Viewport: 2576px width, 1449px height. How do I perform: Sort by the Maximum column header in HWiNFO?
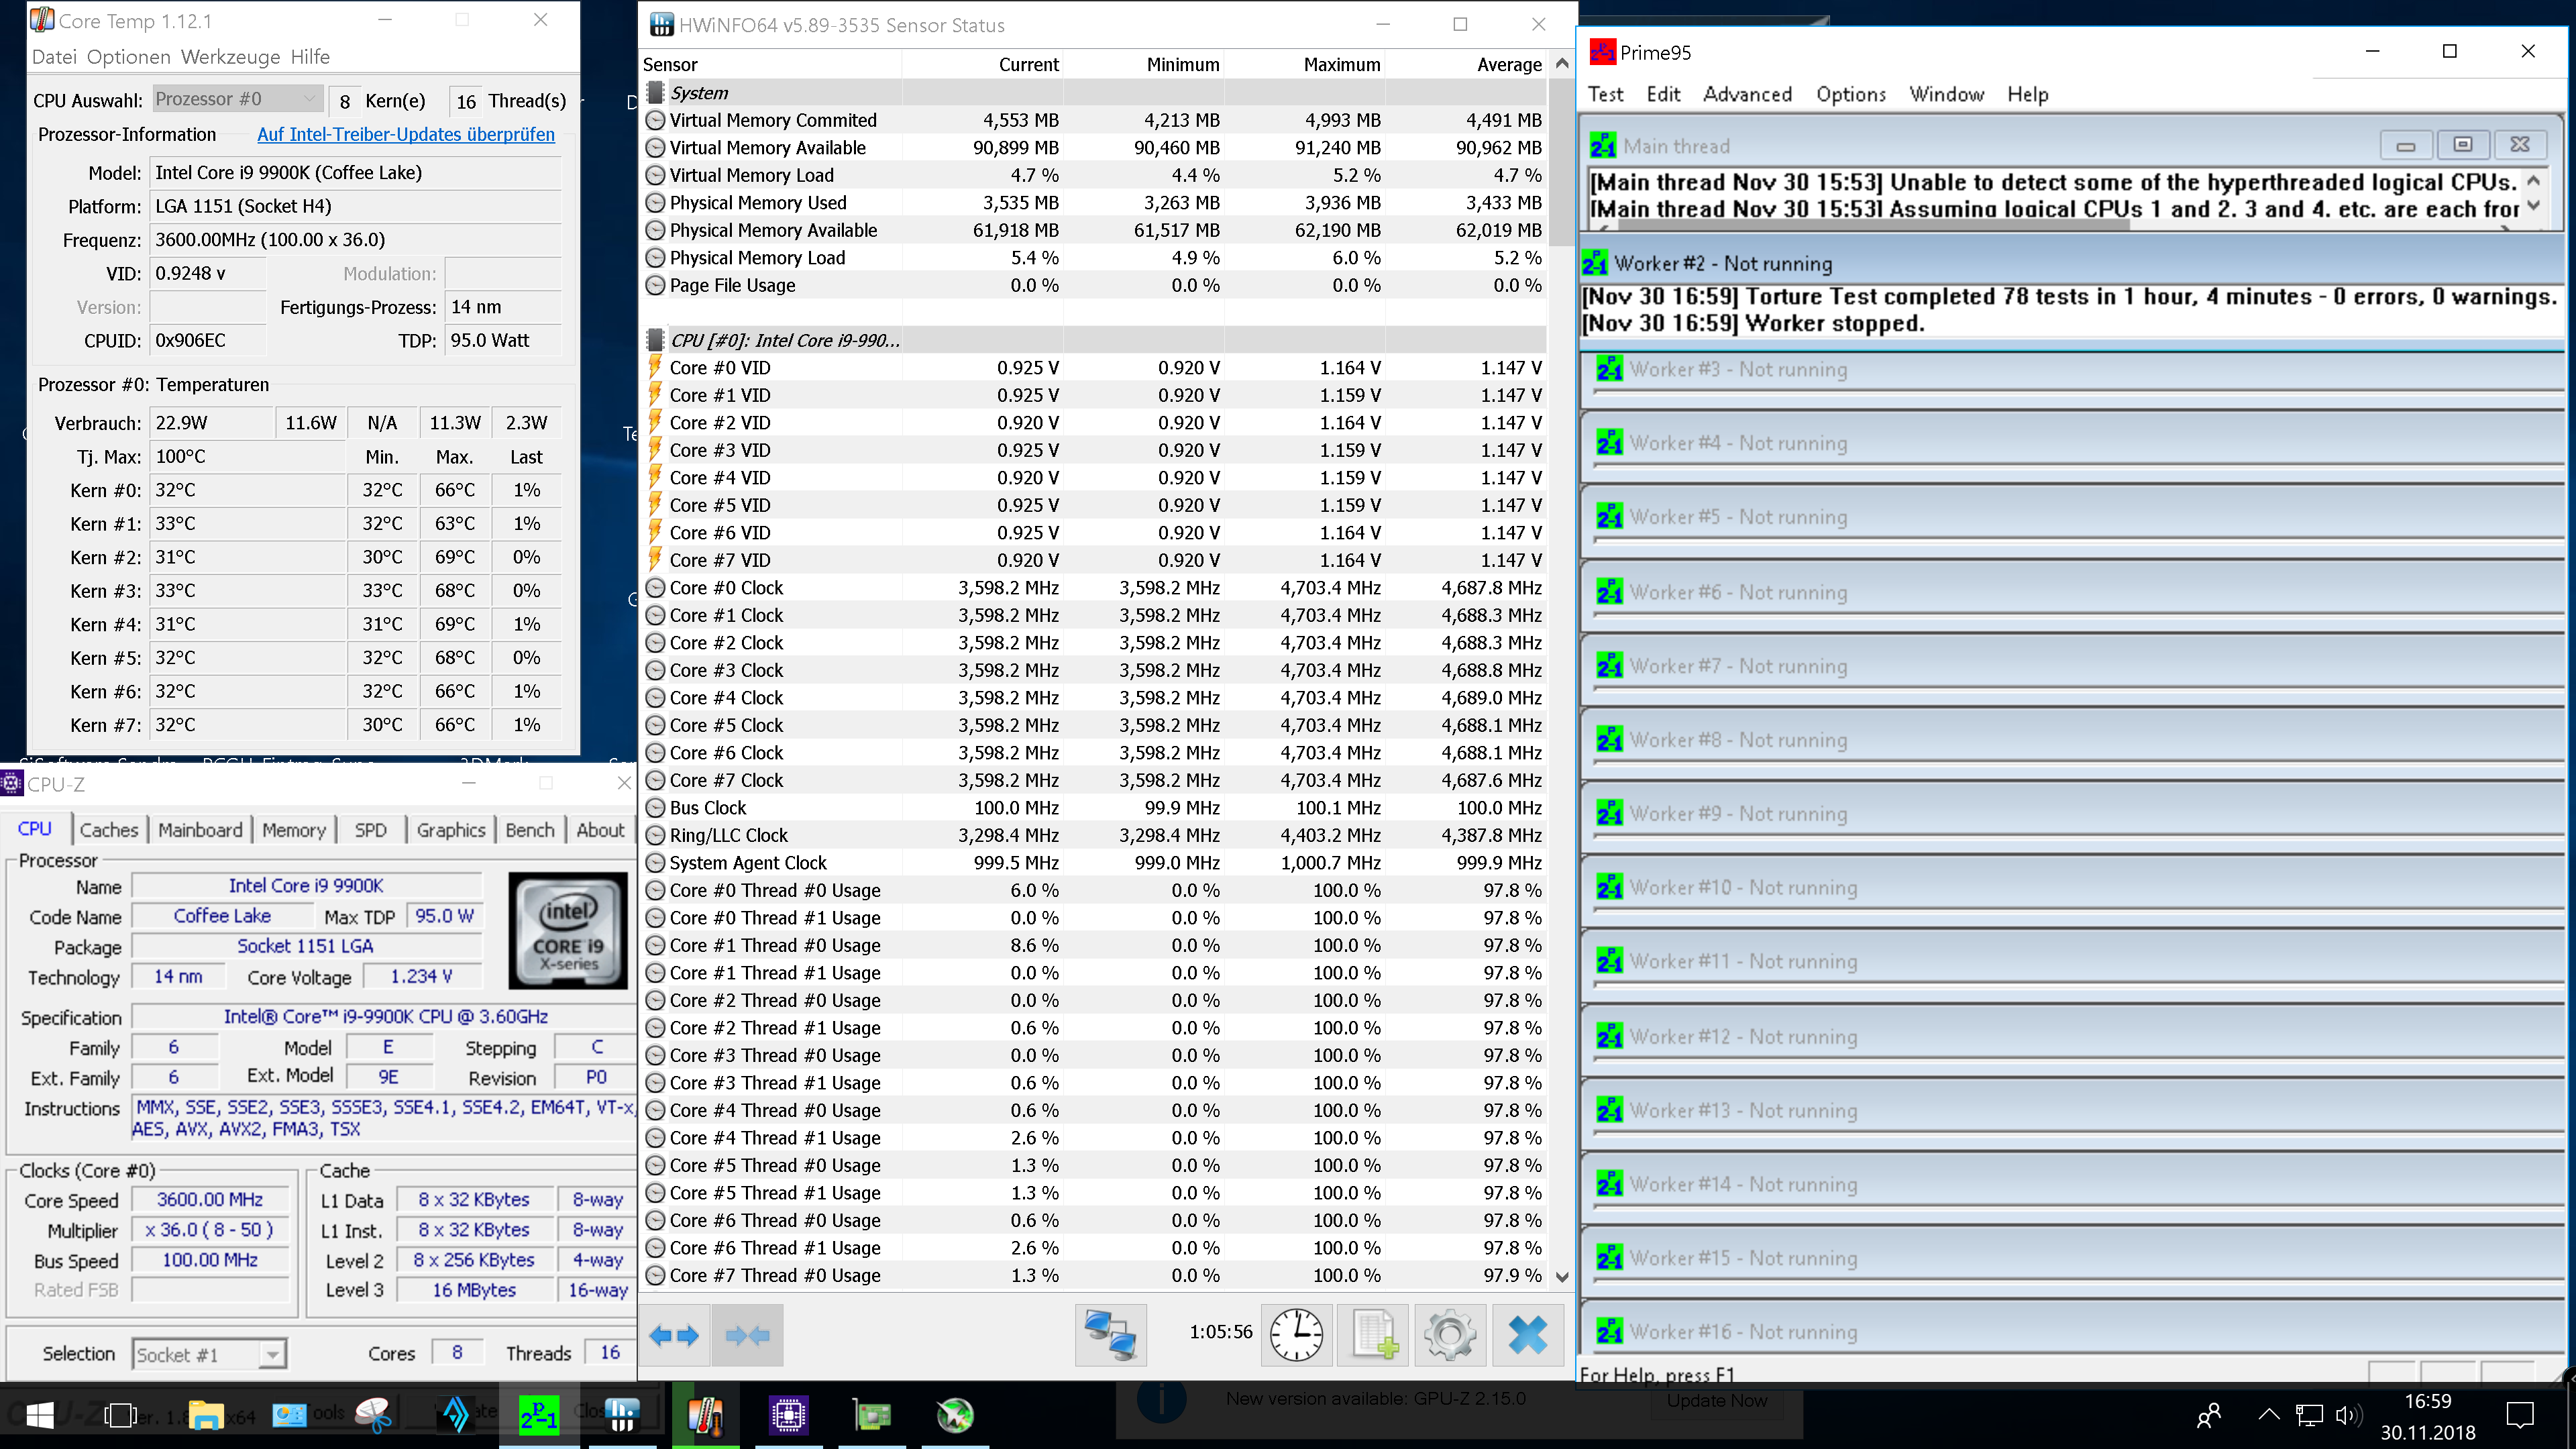pos(1304,64)
